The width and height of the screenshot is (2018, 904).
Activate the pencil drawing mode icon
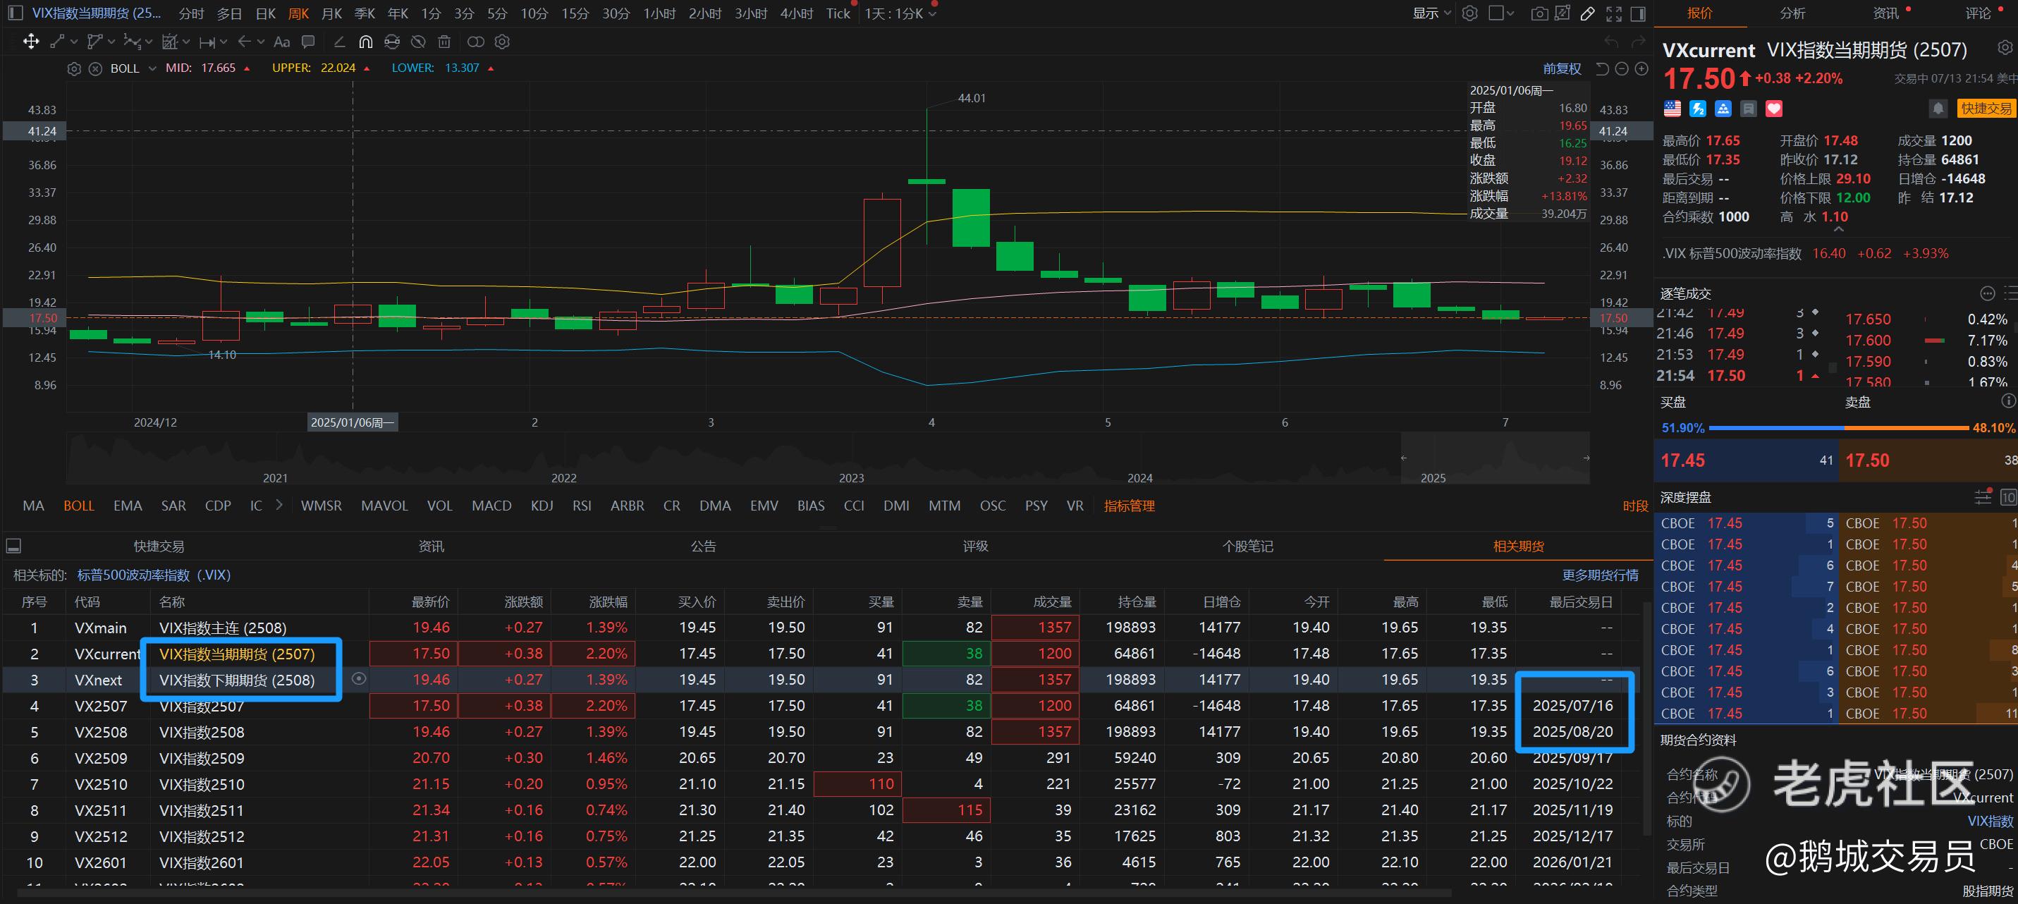point(1587,13)
